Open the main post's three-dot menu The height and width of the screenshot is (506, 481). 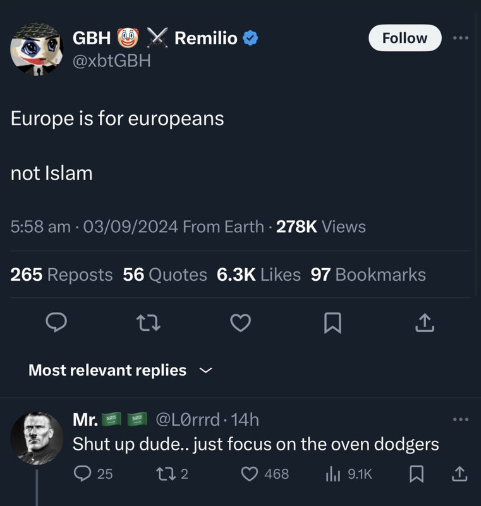461,38
